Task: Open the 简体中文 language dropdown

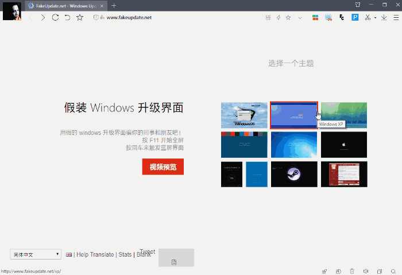Action: [x=36, y=254]
